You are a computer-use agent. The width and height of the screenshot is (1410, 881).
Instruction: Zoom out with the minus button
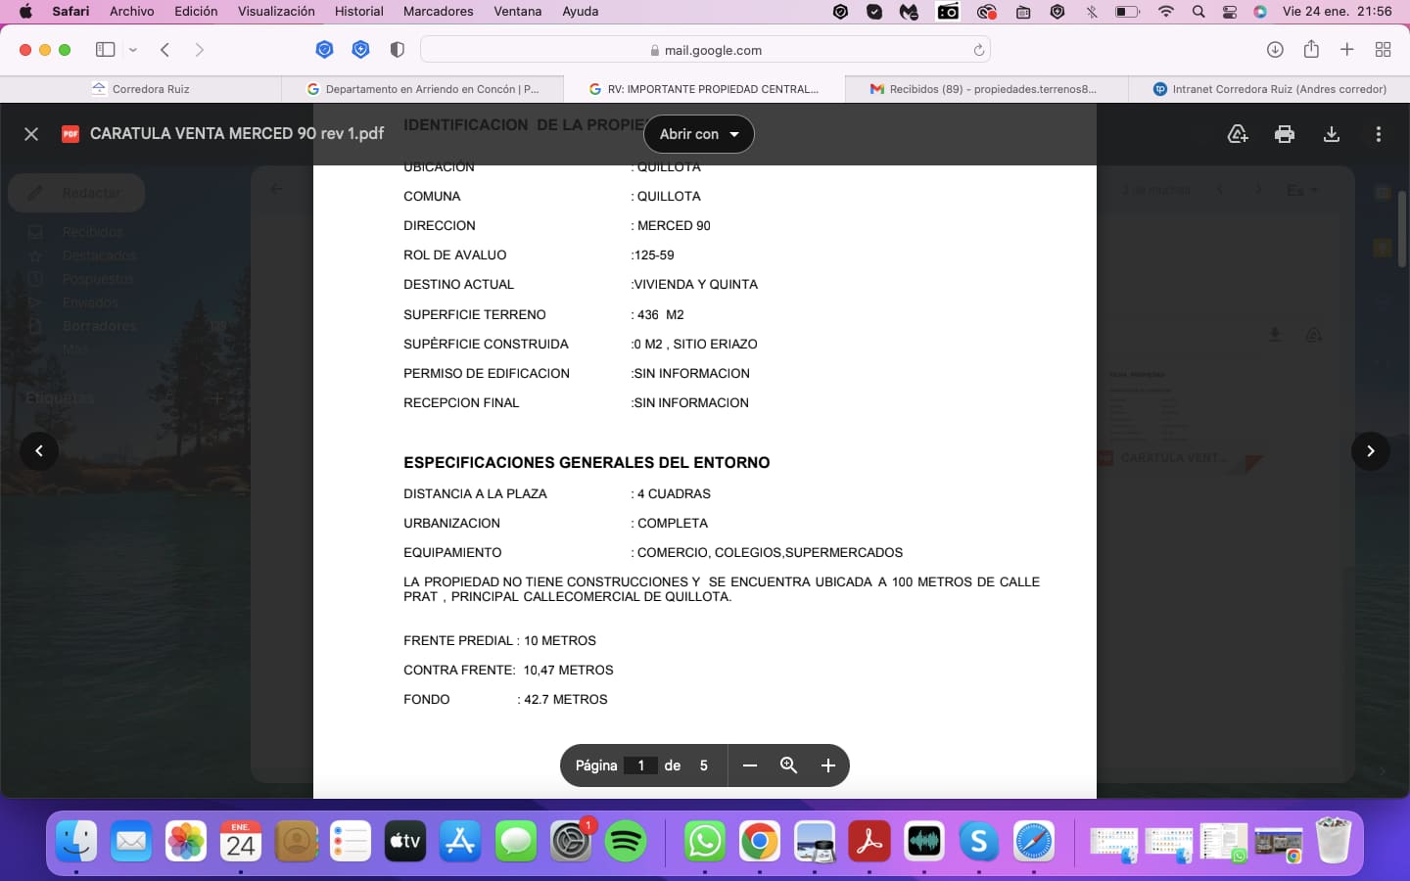(x=750, y=765)
